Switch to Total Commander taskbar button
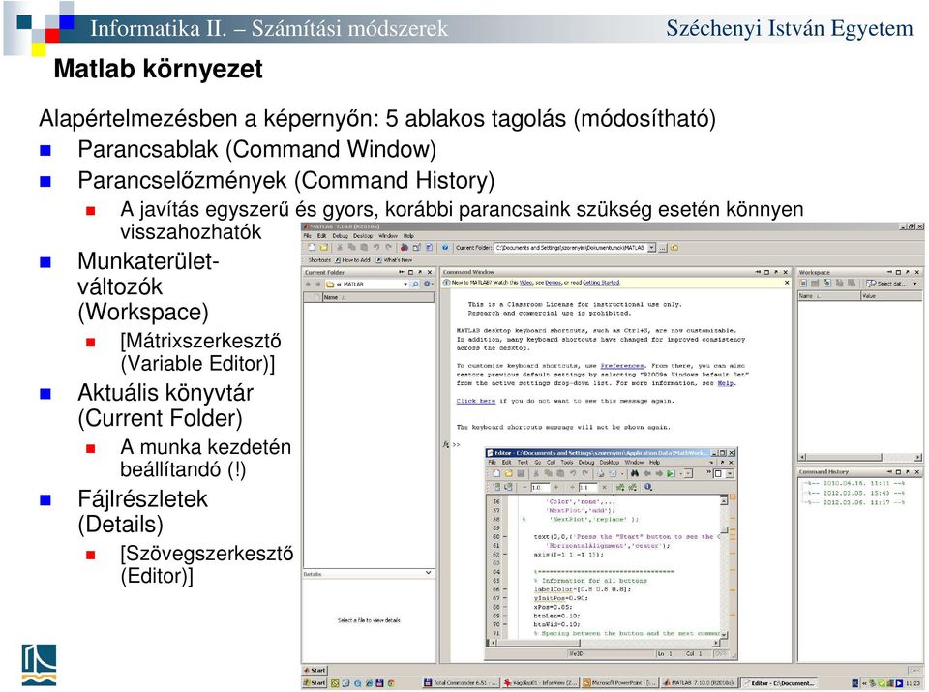 click(x=461, y=682)
